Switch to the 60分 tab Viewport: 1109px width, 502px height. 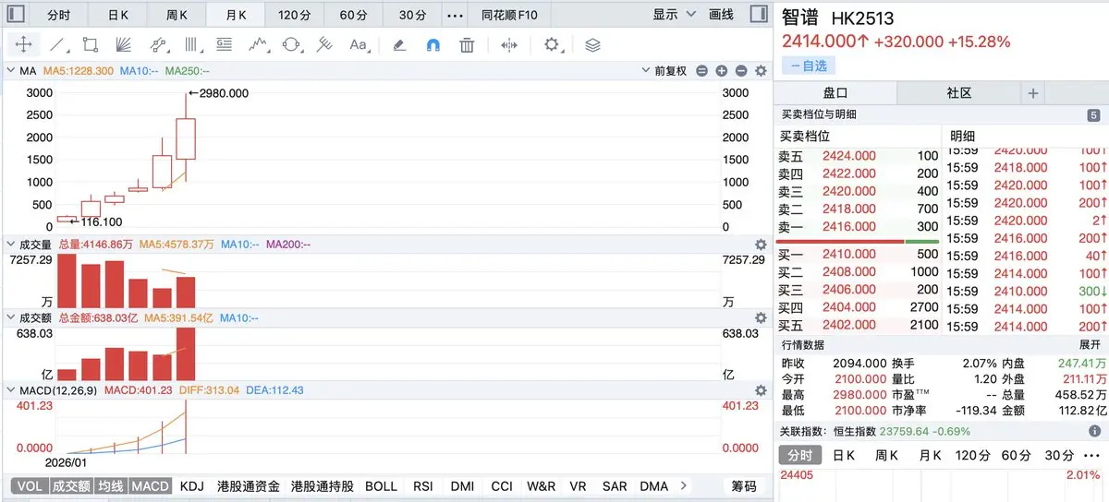coord(353,15)
